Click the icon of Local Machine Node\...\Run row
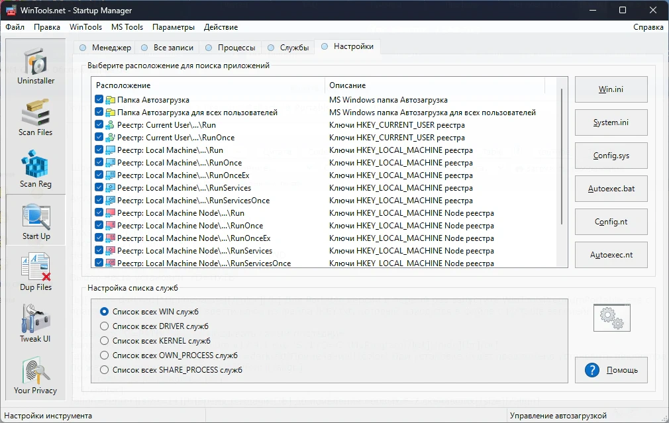Viewport: 669px width, 423px height. 111,212
